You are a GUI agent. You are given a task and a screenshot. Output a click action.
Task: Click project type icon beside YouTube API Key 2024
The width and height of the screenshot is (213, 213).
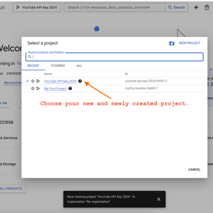click(x=38, y=81)
